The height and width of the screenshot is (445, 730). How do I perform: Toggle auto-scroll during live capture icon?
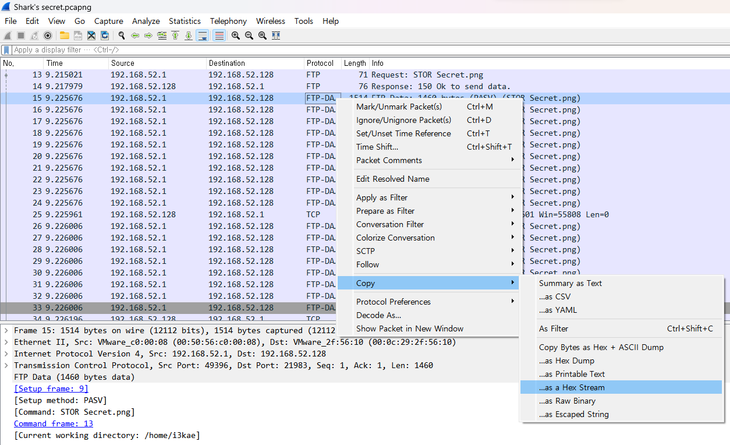click(x=203, y=36)
